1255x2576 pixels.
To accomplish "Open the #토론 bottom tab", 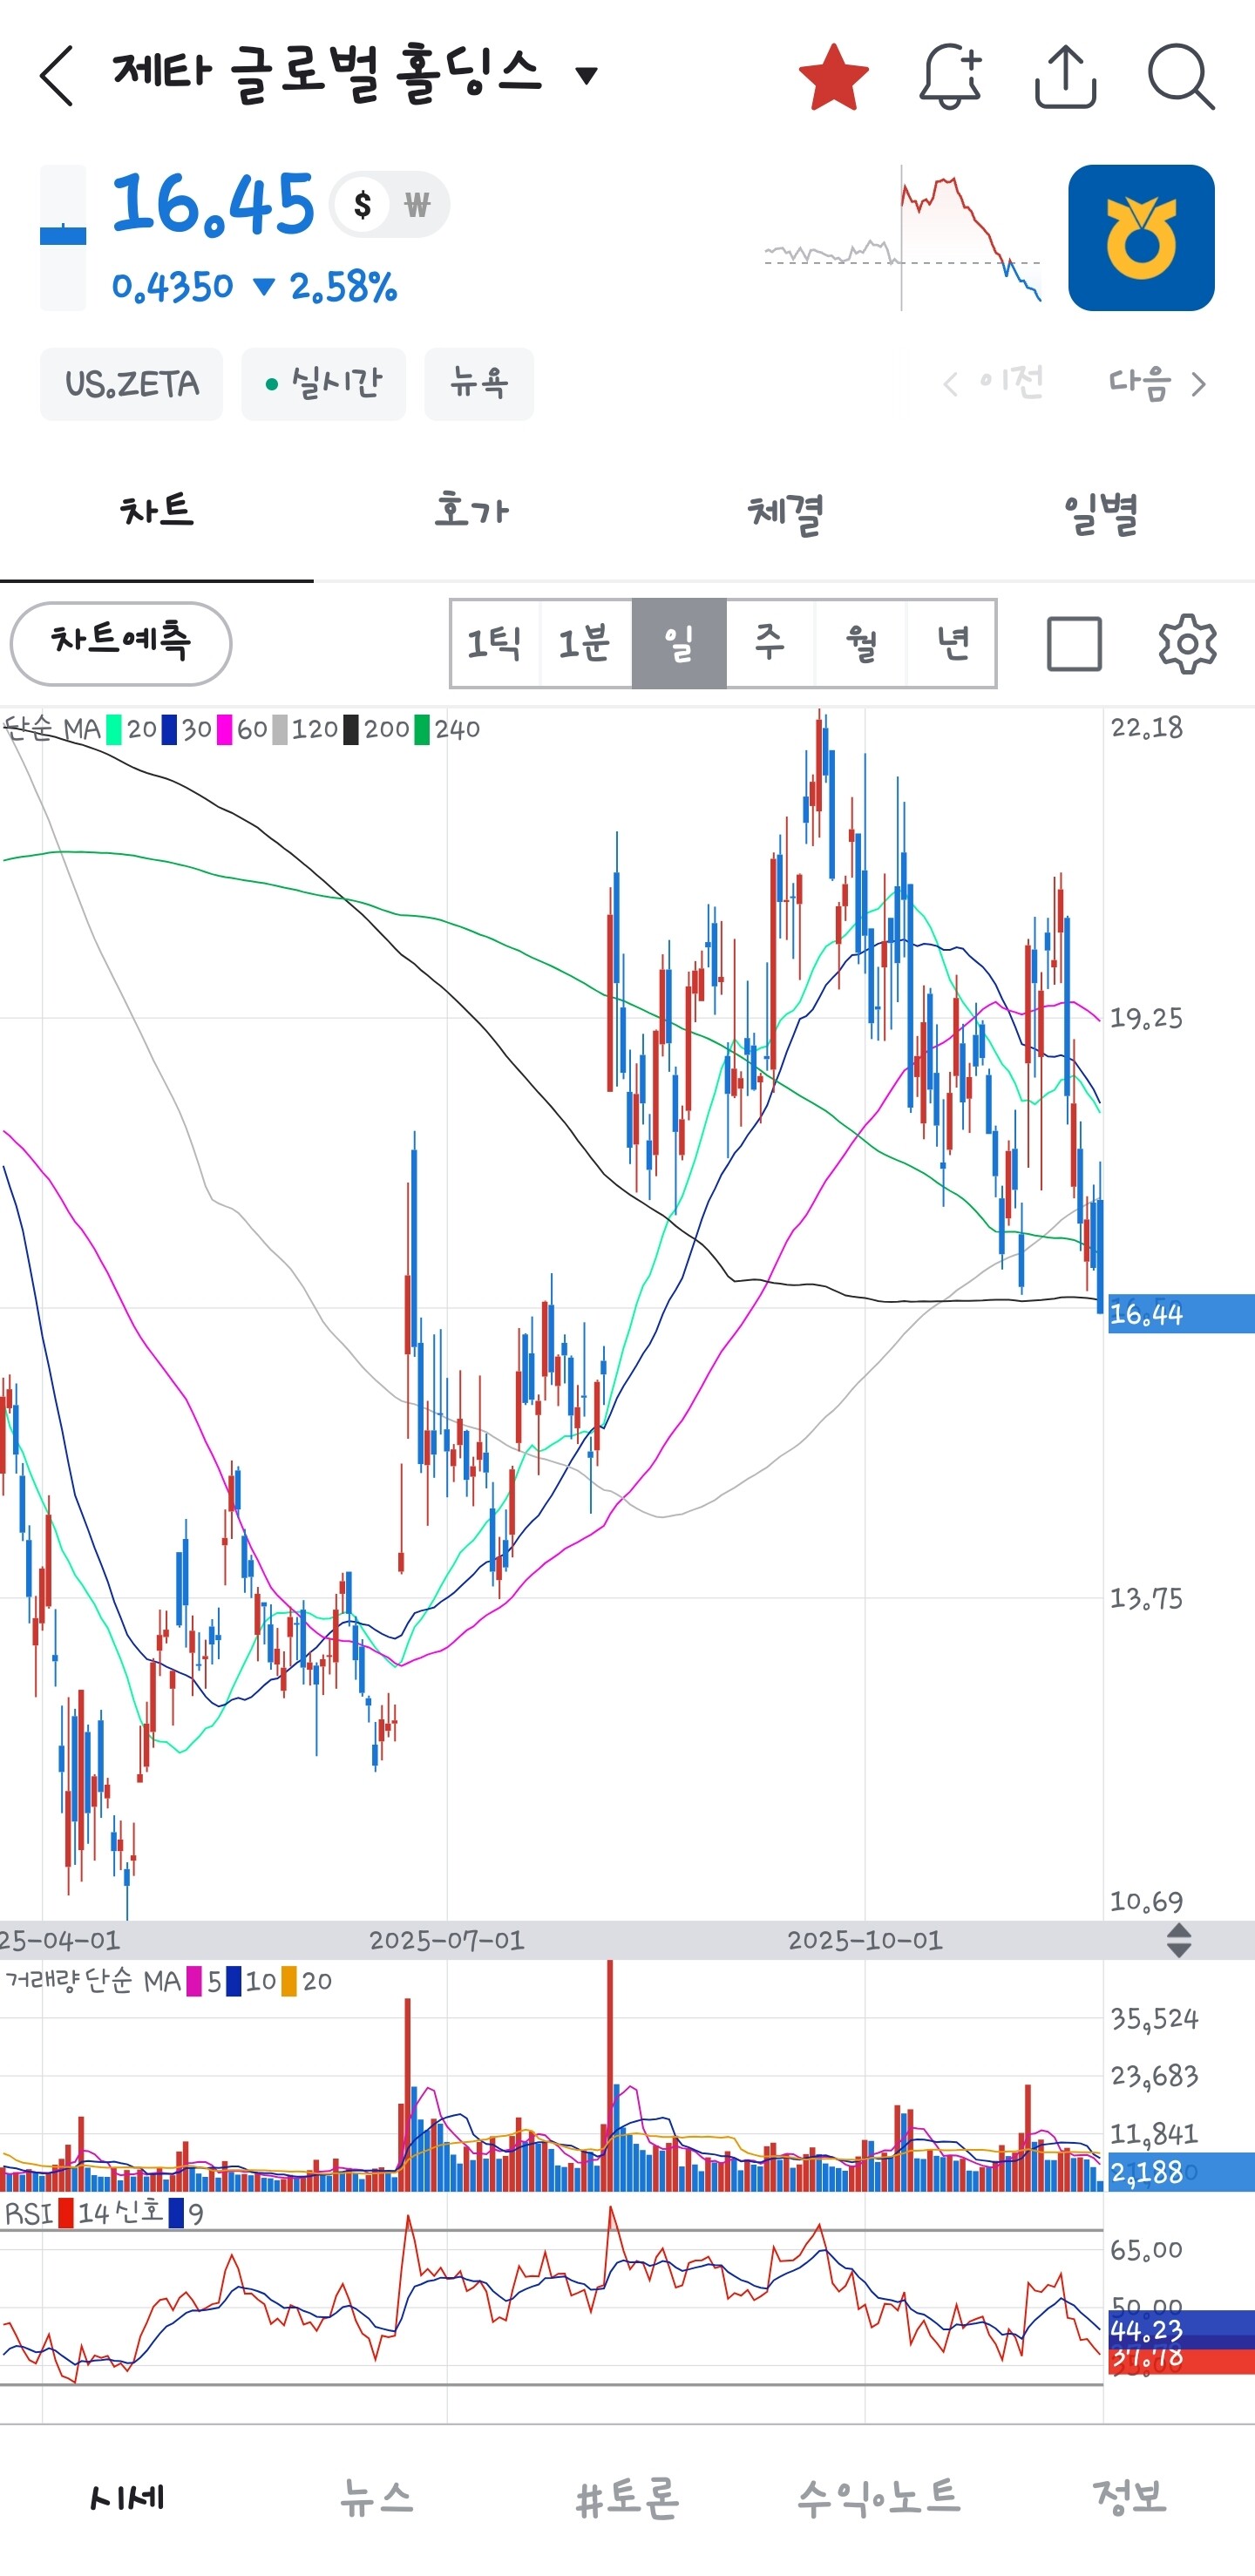I will point(628,2498).
